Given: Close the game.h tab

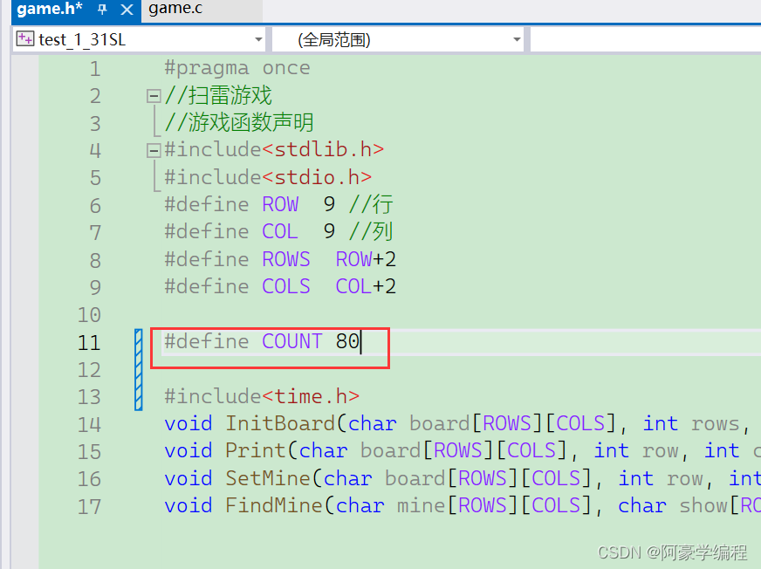Looking at the screenshot, I should coord(127,10).
